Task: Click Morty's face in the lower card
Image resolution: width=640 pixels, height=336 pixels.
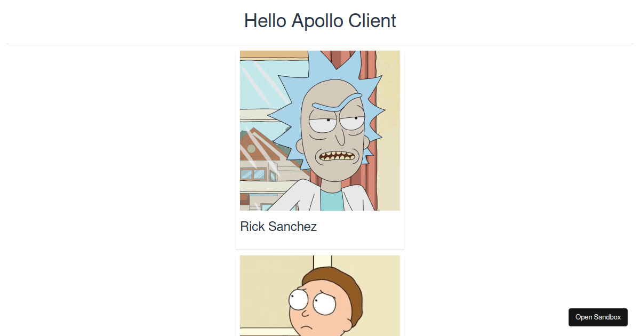Action: coord(320,304)
